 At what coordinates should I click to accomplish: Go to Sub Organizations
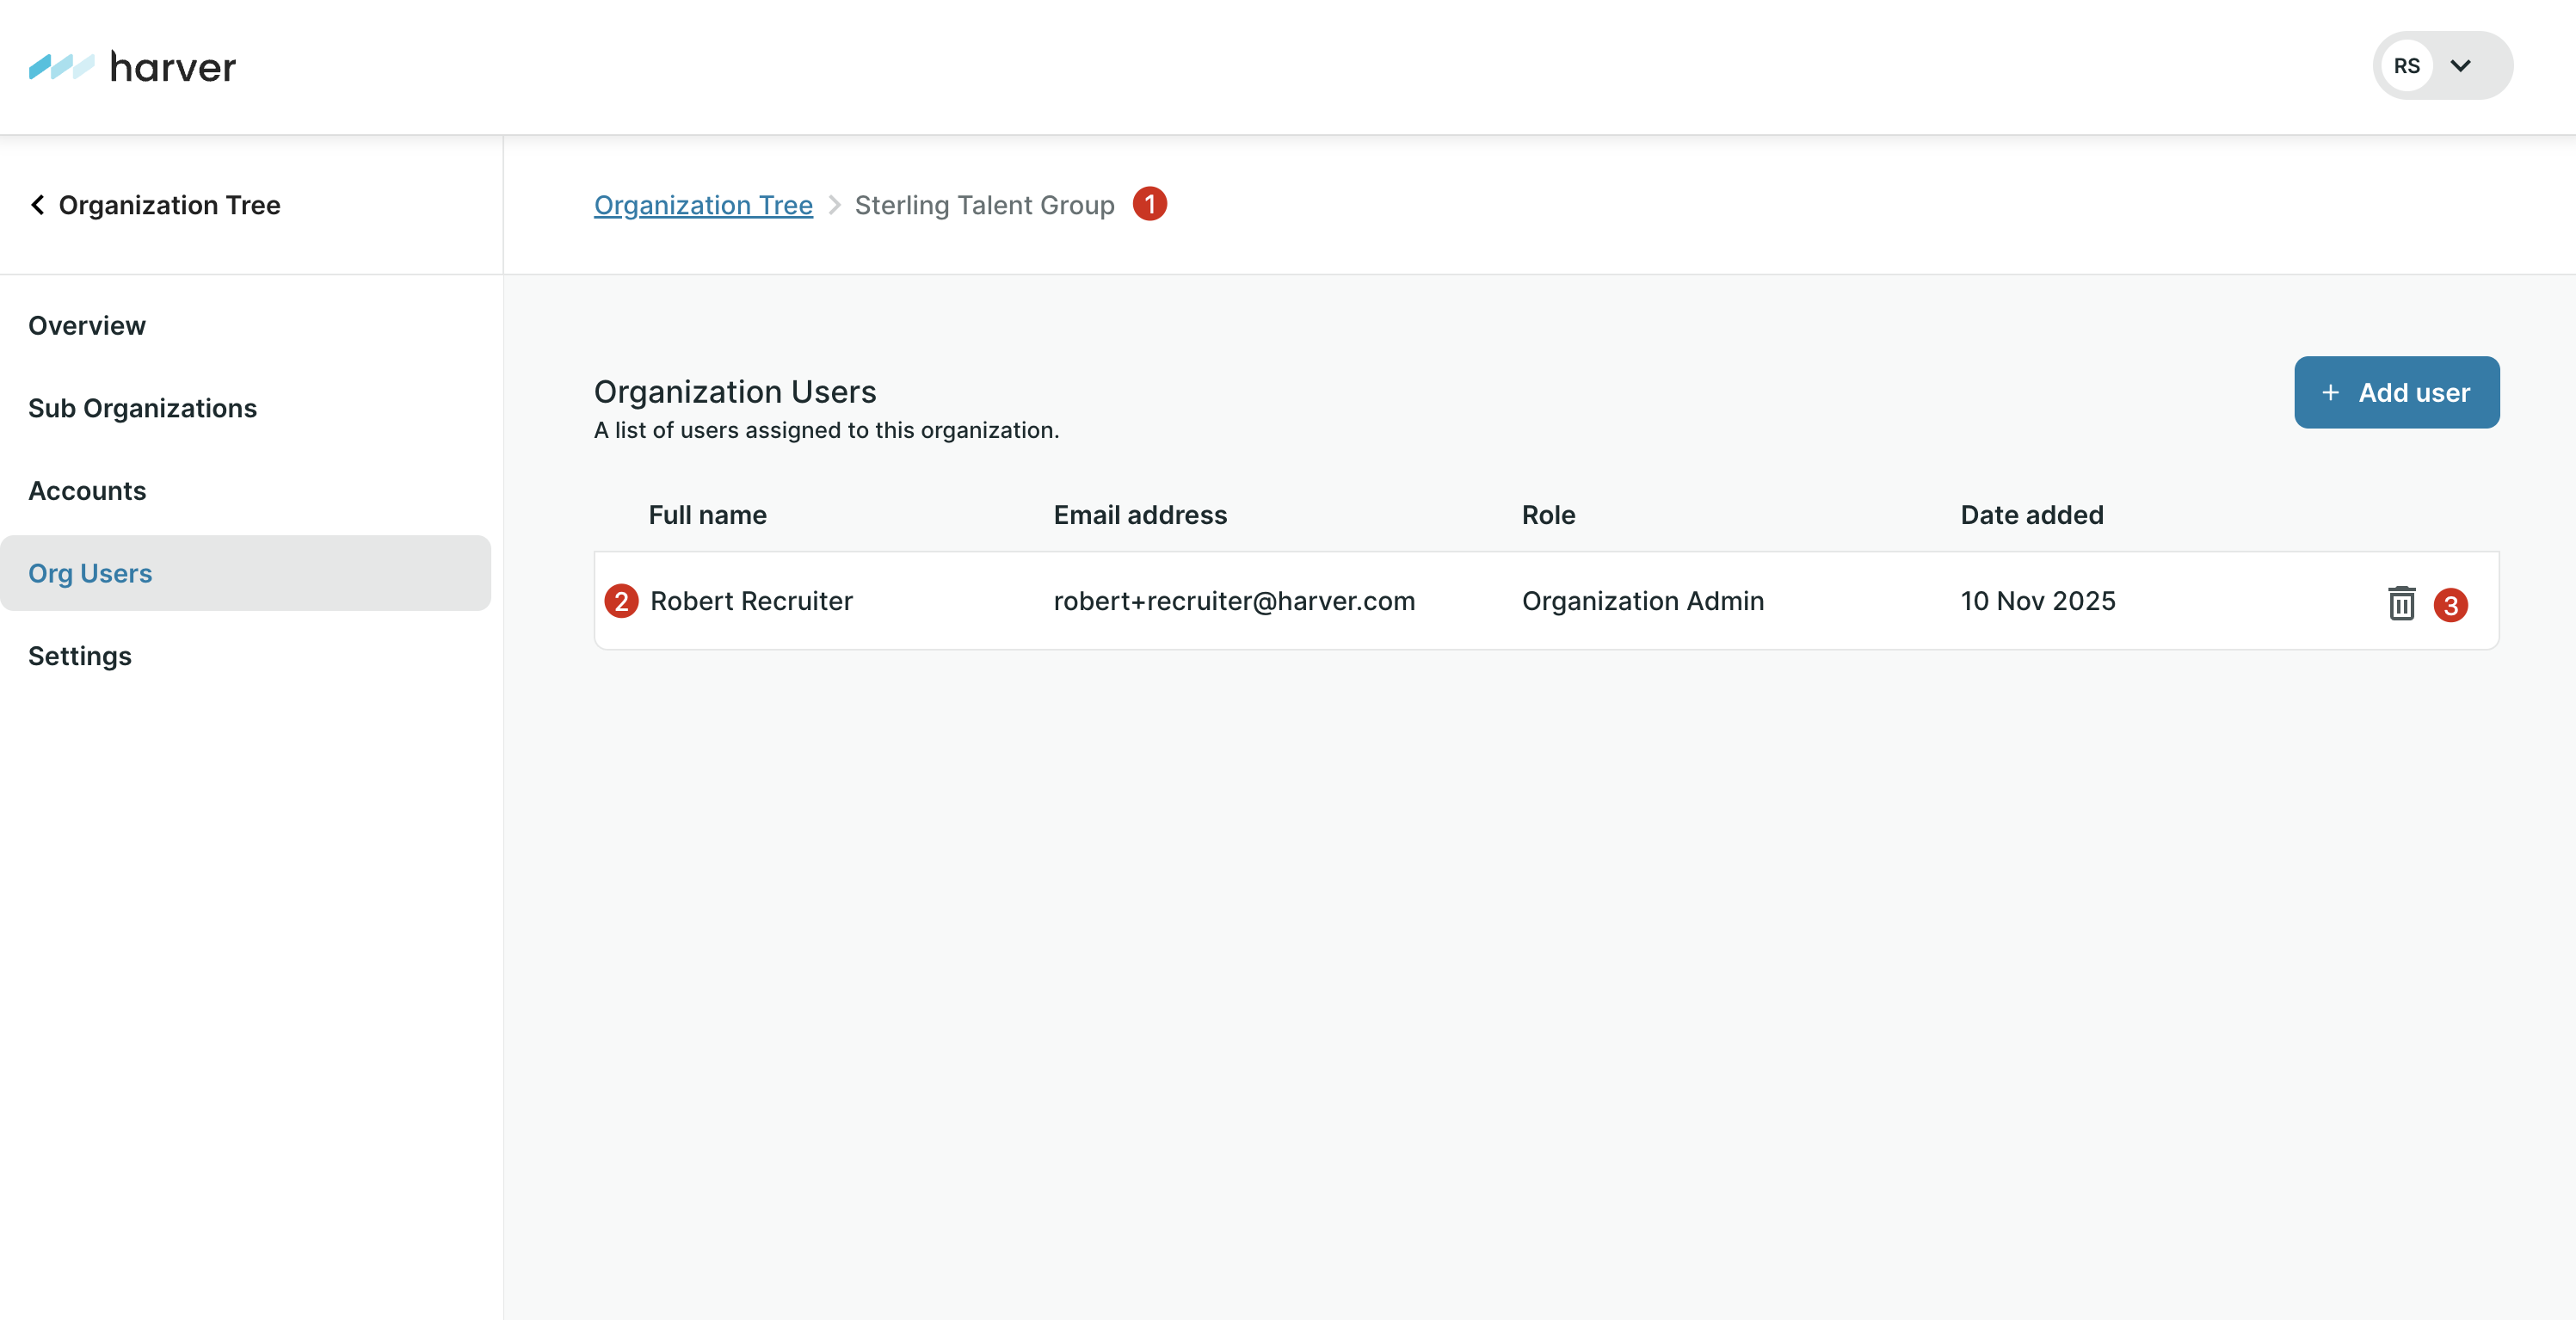coord(142,408)
